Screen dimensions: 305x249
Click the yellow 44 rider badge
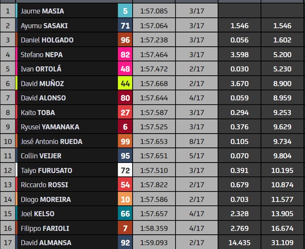125,83
